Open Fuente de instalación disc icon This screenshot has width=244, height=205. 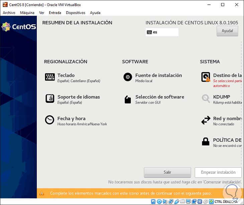[x=128, y=77]
